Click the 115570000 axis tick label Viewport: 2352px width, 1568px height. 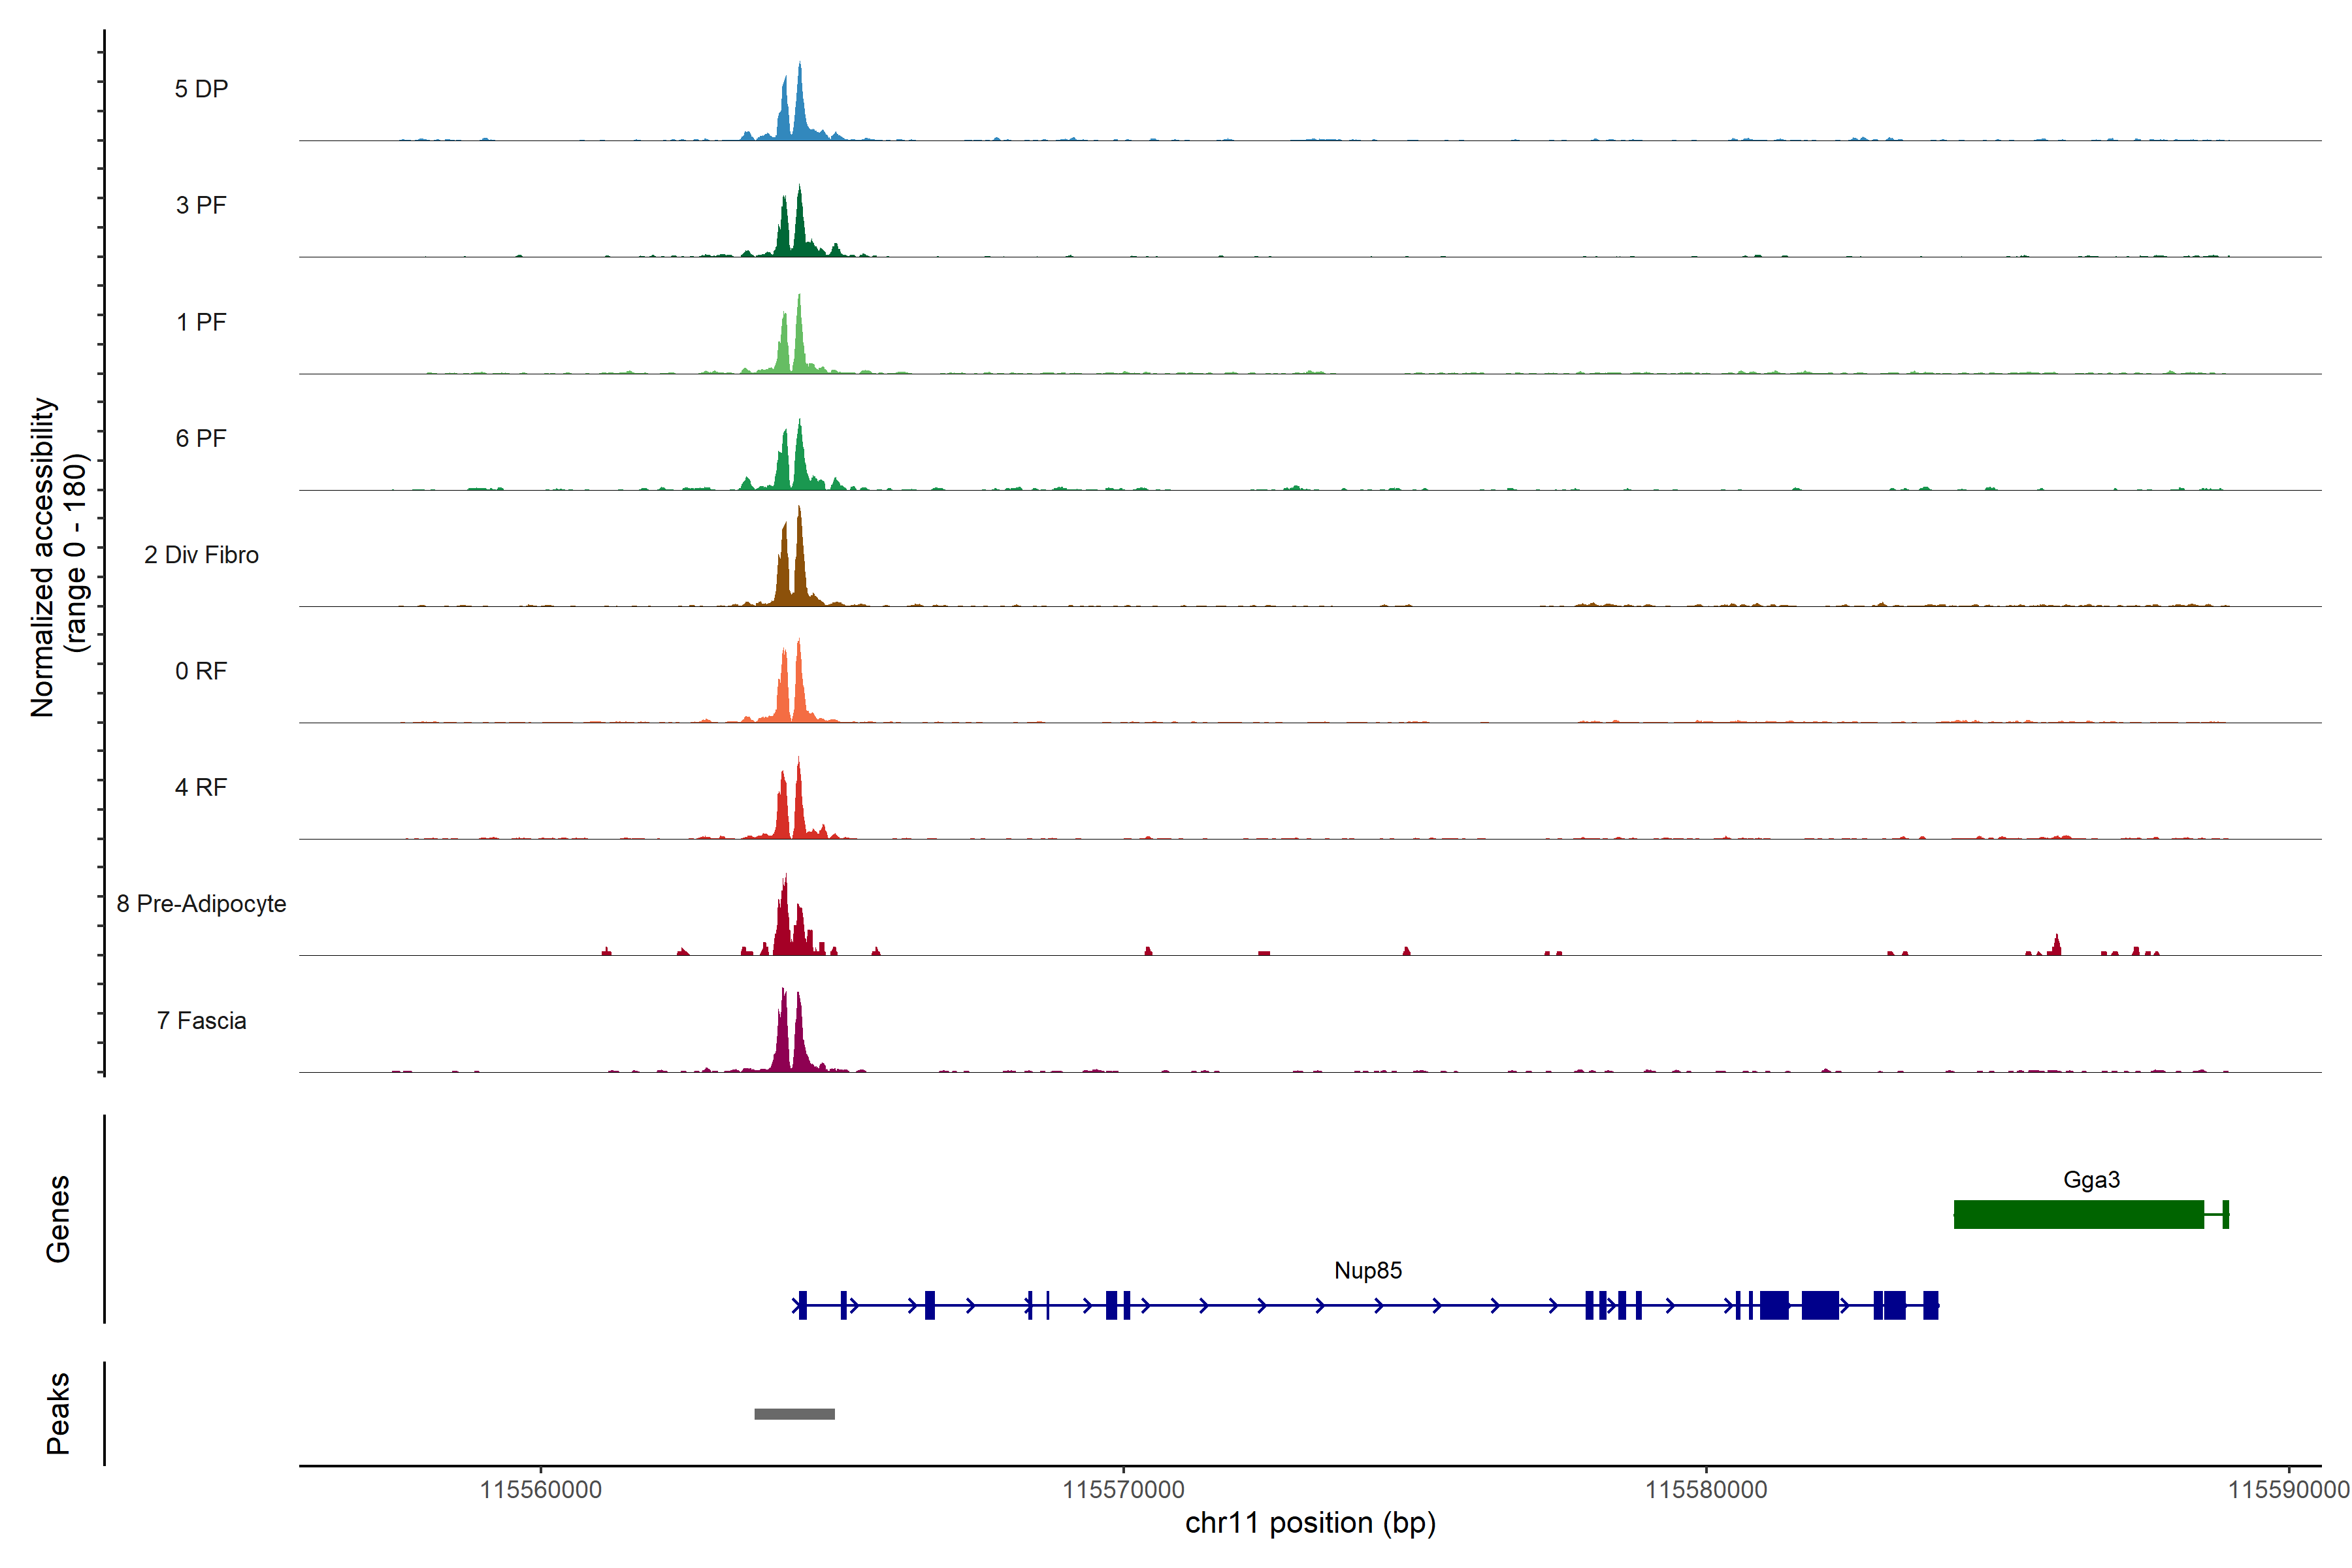click(x=1123, y=1489)
